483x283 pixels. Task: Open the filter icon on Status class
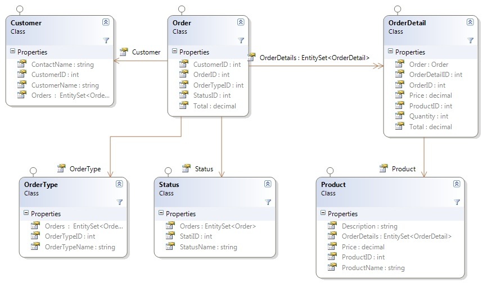(x=268, y=202)
